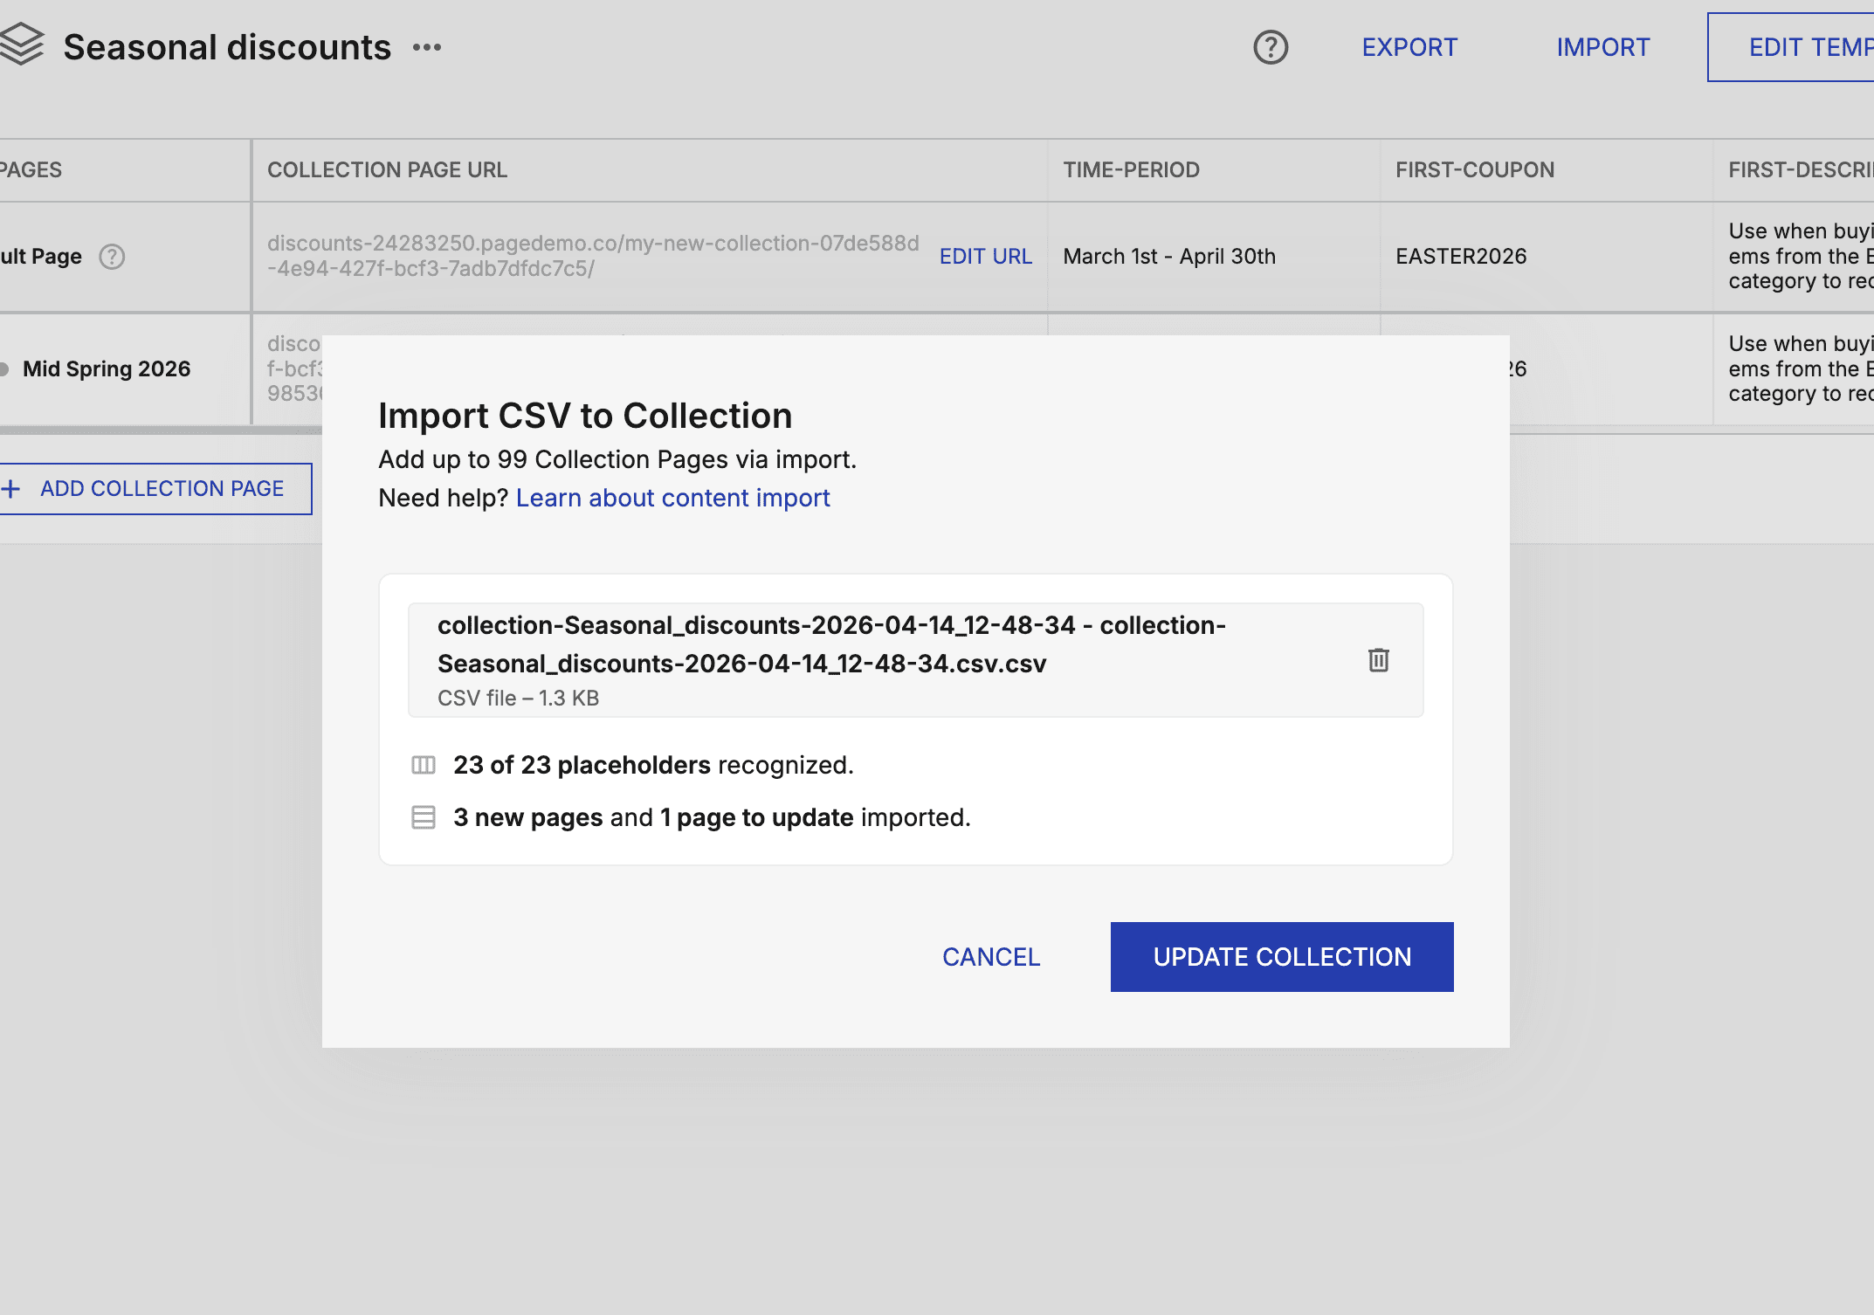This screenshot has height=1315, width=1874.
Task: Click the Time-Period column header
Action: tap(1131, 169)
